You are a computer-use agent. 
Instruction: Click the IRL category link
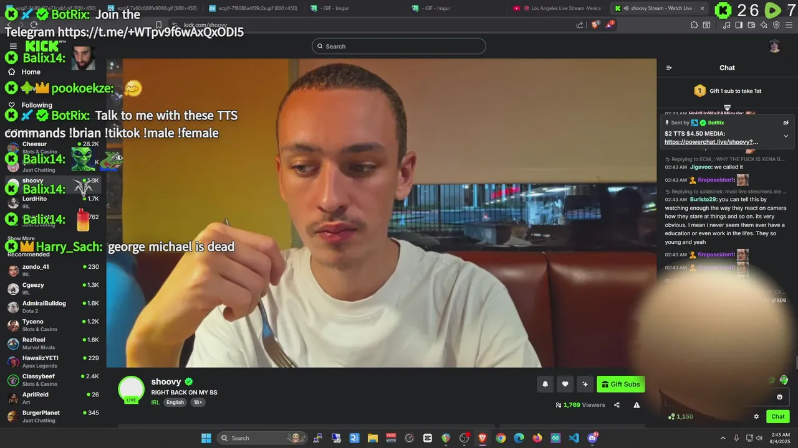(x=155, y=402)
